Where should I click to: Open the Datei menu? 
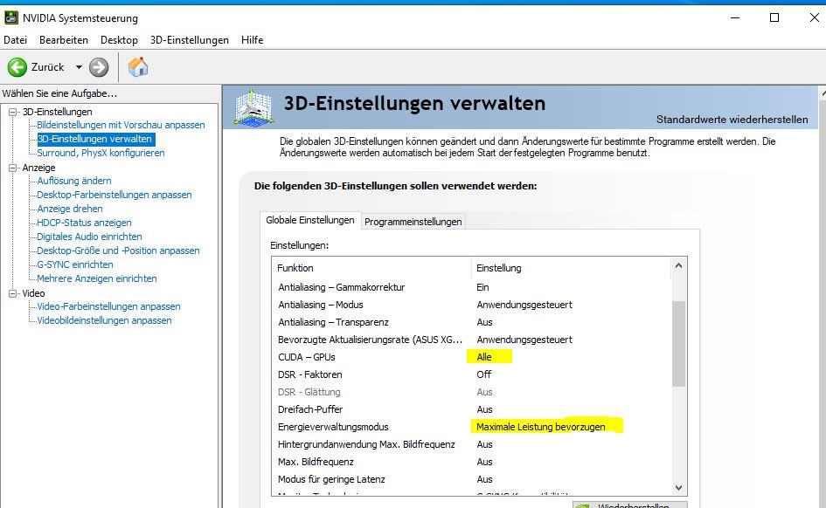click(15, 40)
